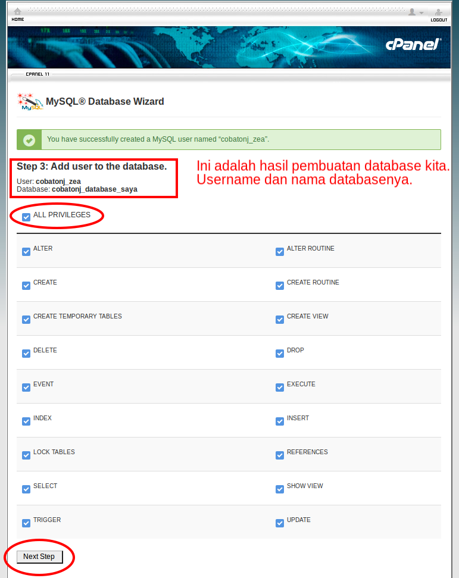The height and width of the screenshot is (578, 459).
Task: Toggle the INSERT privilege checkbox
Action: (x=280, y=421)
